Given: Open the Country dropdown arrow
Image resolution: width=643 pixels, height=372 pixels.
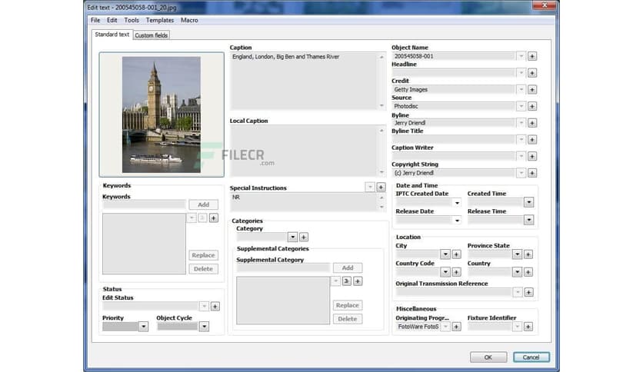Looking at the screenshot, I should coord(517,272).
